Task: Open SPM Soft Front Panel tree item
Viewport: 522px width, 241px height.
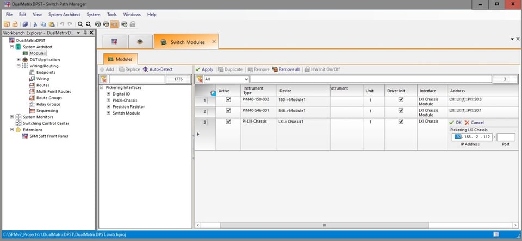Action: point(48,136)
